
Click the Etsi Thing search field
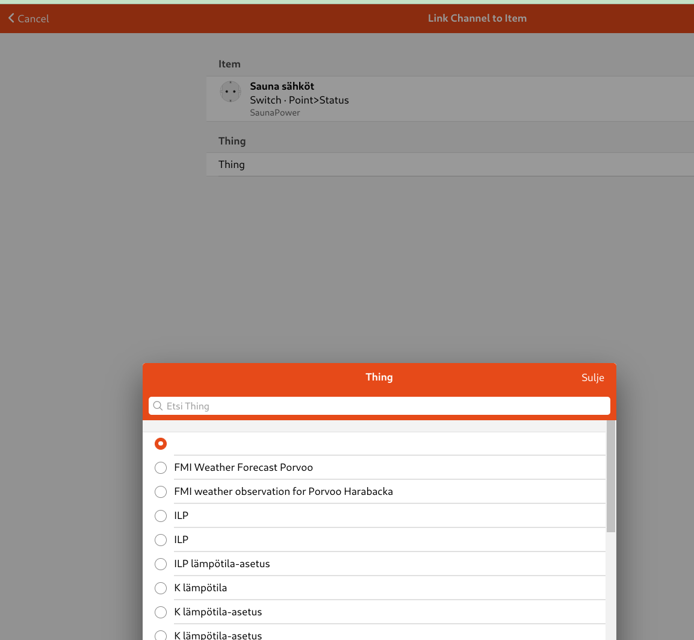click(x=379, y=406)
